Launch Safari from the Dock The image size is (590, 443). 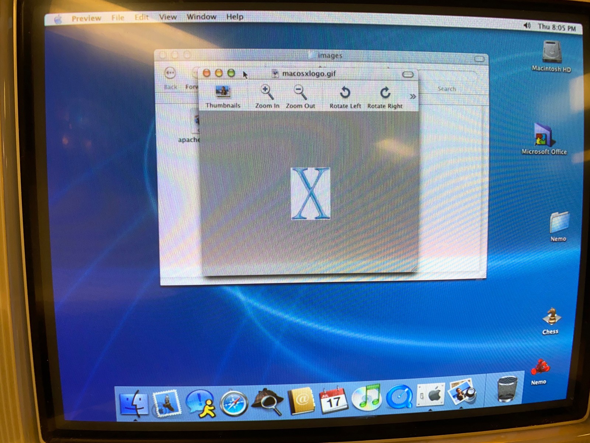point(234,403)
